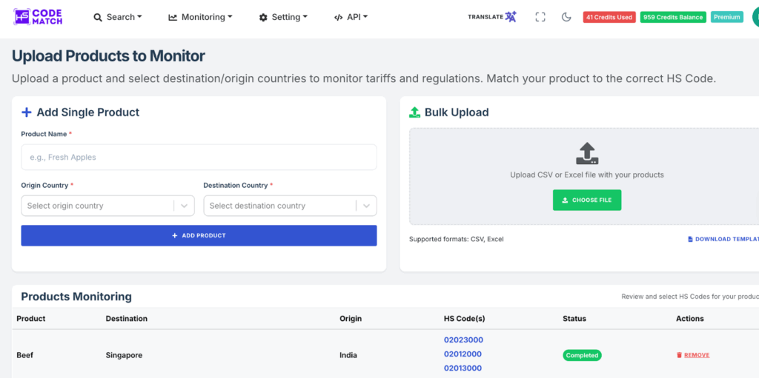759x378 pixels.
Task: Open HS code 02023000 link
Action: [463, 340]
